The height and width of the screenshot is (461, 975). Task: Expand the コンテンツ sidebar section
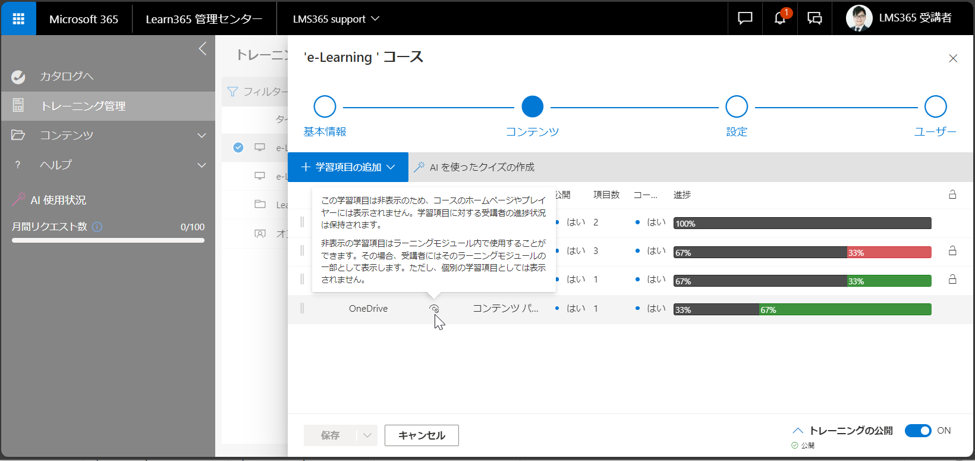[202, 136]
